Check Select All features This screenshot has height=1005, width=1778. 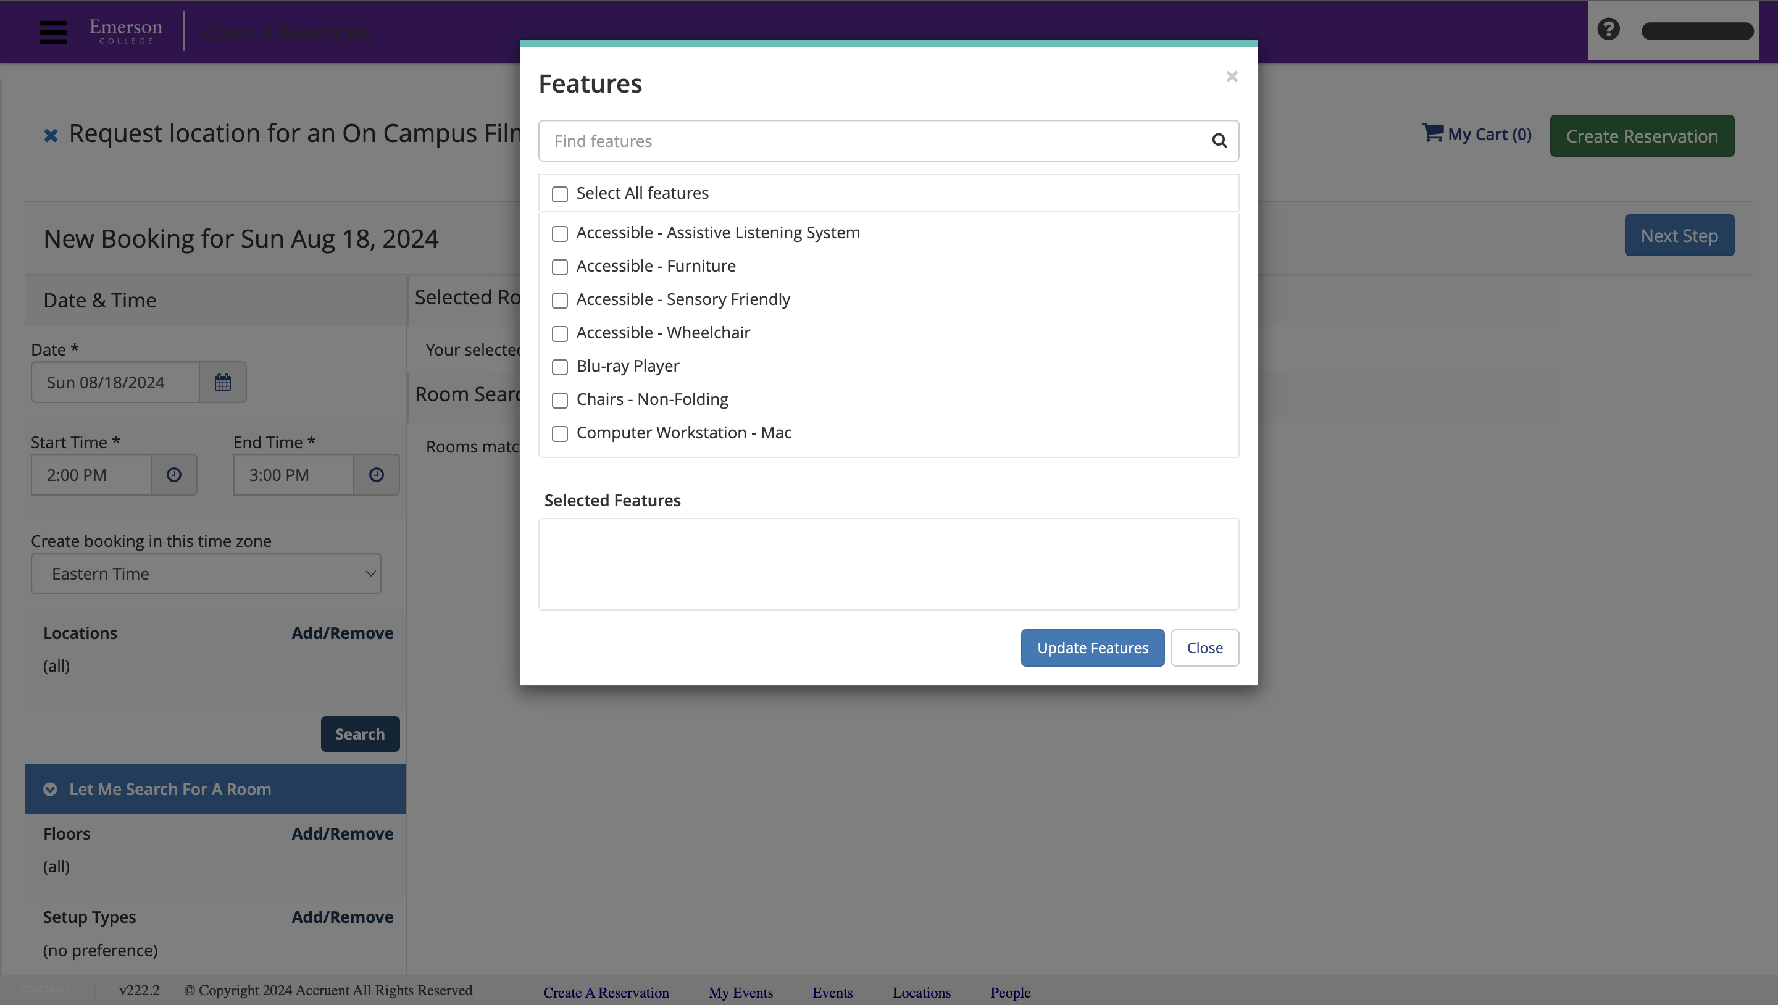[x=559, y=194]
